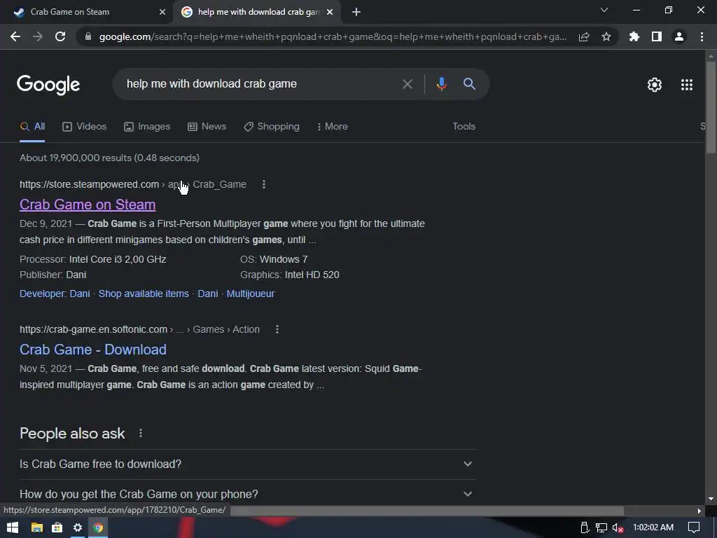The image size is (717, 538).
Task: Follow the Dani sitelink before Multijoueur
Action: 207,294
